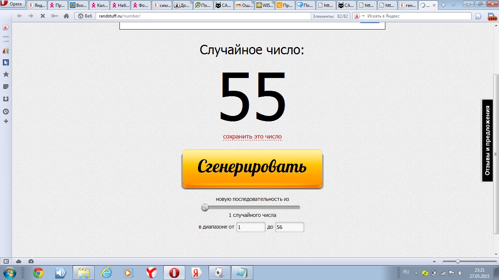Open bookmarks star in the Opera sidebar
499x280 pixels.
[6, 74]
